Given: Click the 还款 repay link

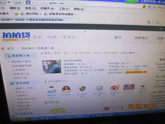Looking at the screenshot, I should pos(136,69).
